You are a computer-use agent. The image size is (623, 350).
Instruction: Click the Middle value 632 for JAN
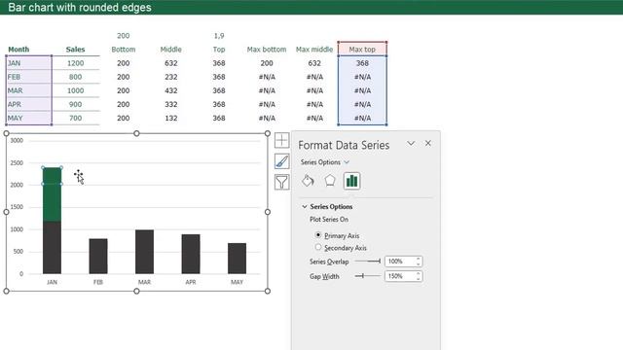[171, 63]
